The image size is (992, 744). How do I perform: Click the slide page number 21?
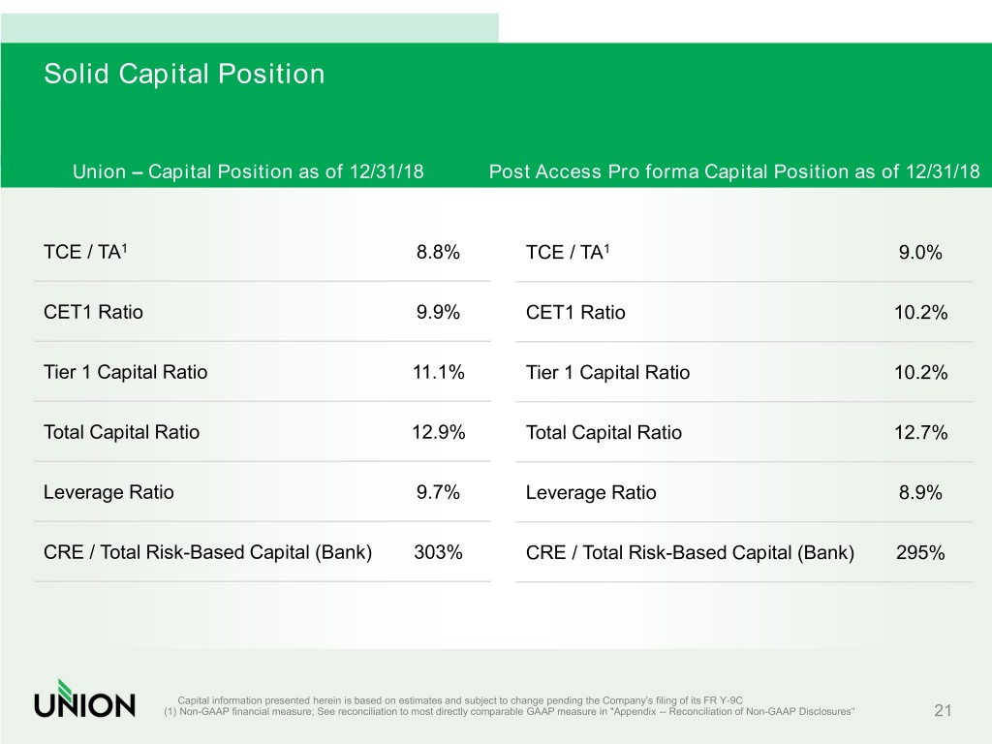click(943, 712)
